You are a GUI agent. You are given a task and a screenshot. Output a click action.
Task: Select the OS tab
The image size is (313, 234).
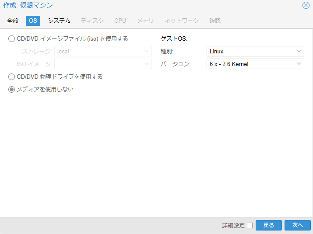[x=33, y=21]
